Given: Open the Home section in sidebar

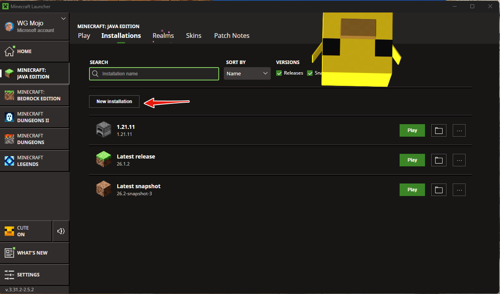Looking at the screenshot, I should click(34, 51).
